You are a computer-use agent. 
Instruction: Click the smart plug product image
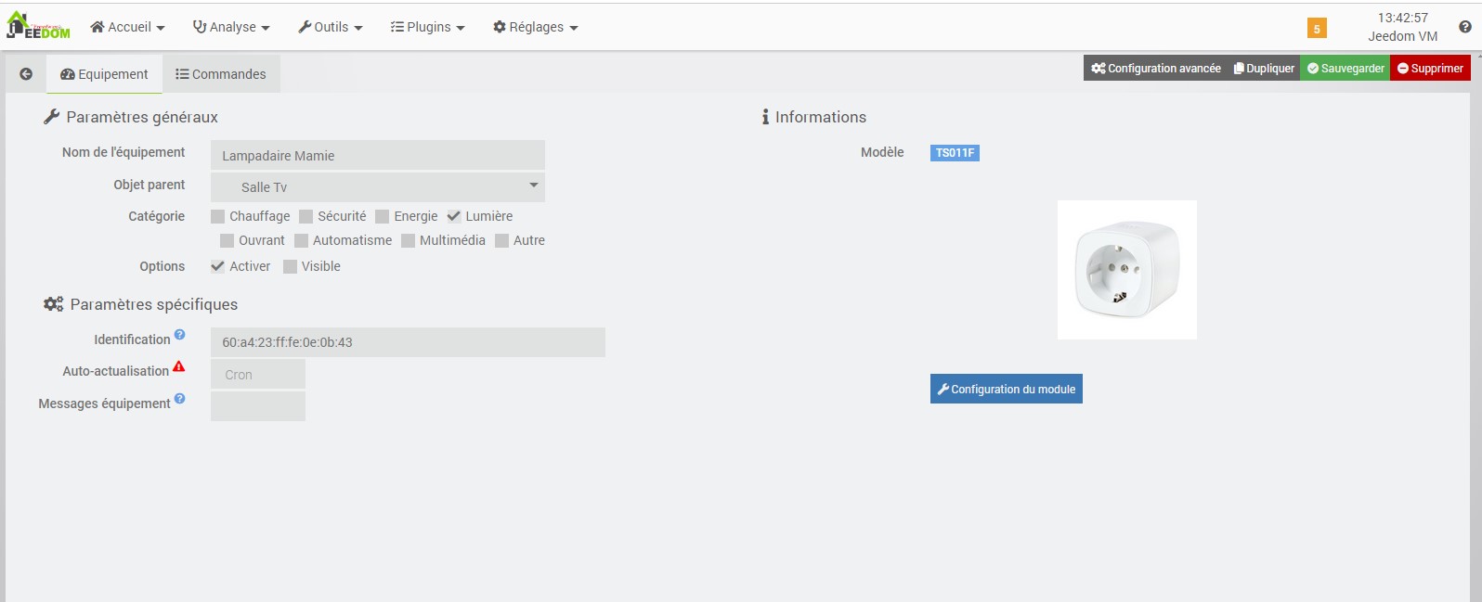(x=1127, y=270)
